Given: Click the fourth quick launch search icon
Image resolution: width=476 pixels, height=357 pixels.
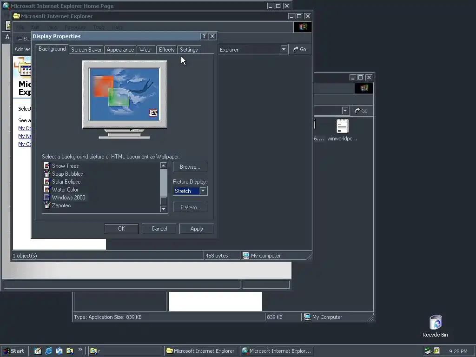Looking at the screenshot, I should tap(70, 351).
